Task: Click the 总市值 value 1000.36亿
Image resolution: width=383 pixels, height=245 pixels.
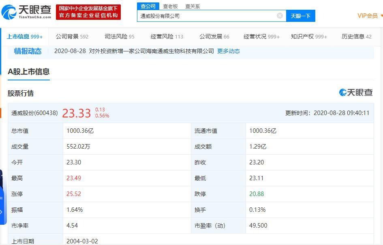Action: pos(80,131)
